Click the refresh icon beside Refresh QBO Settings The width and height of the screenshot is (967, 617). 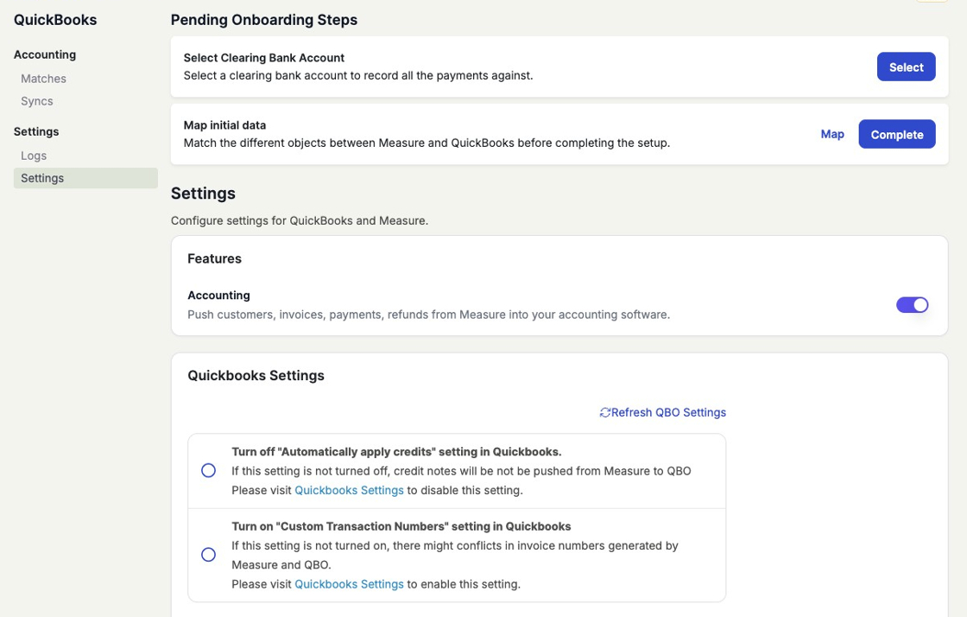(x=605, y=413)
